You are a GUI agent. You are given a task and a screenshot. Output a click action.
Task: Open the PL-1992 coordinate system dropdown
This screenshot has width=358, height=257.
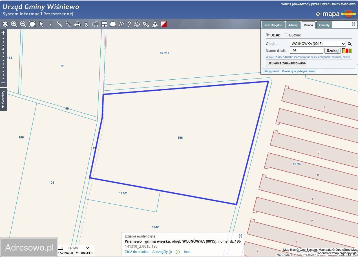point(79,248)
